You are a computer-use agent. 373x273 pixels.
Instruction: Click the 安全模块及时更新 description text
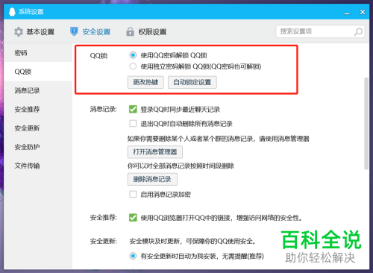tap(192, 241)
